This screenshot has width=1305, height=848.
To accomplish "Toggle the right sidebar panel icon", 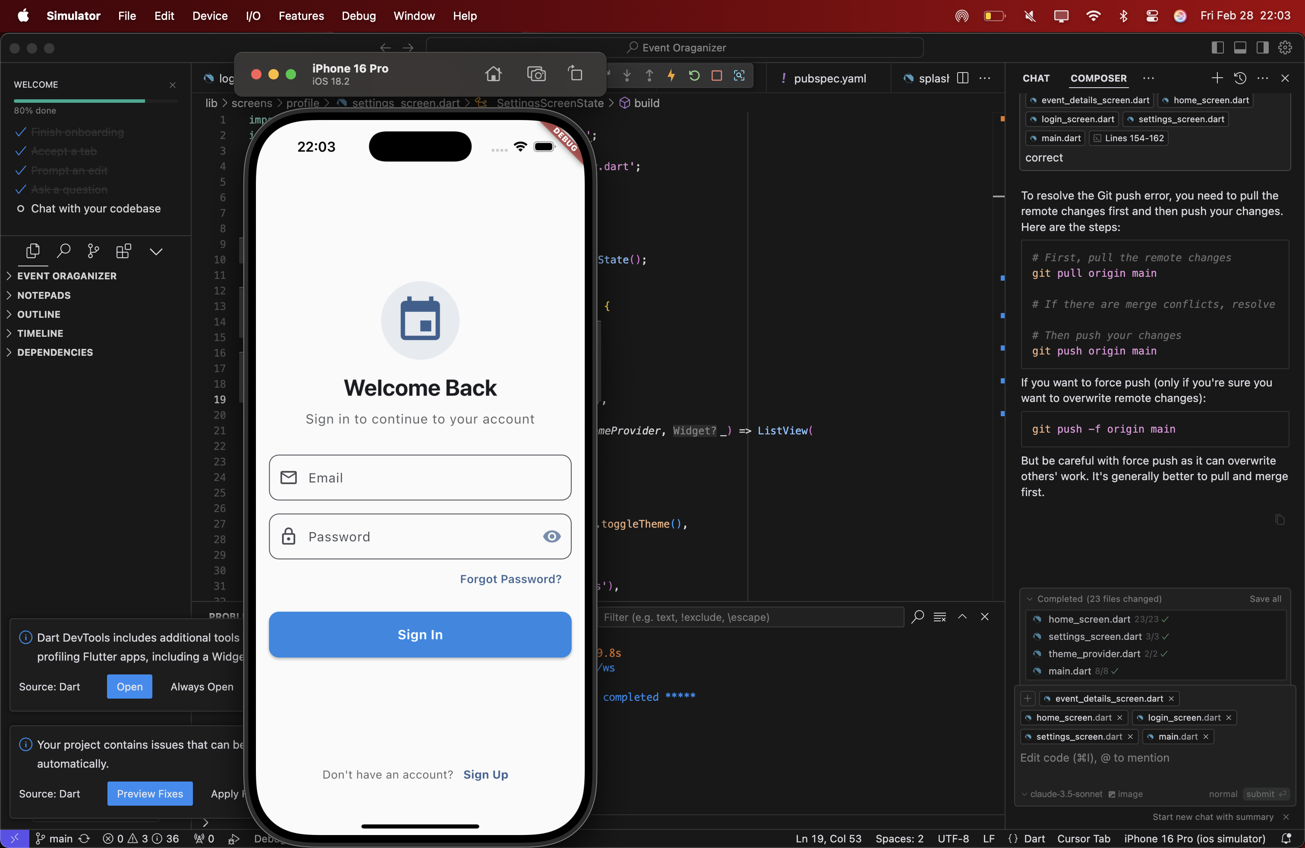I will pos(1262,48).
